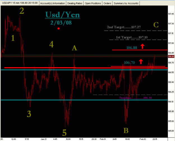
Task: Select the USD/JPY 15 min chart tab
Action: coord(20,3)
